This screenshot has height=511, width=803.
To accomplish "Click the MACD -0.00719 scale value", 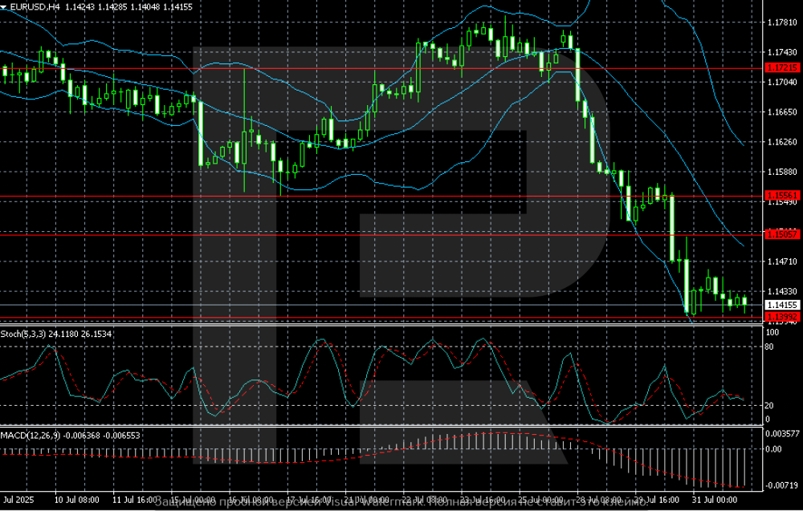I will 783,486.
